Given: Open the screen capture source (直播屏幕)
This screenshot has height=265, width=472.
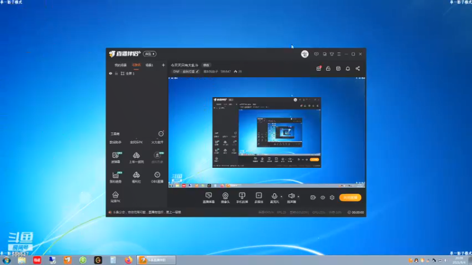Looking at the screenshot, I should (x=208, y=198).
